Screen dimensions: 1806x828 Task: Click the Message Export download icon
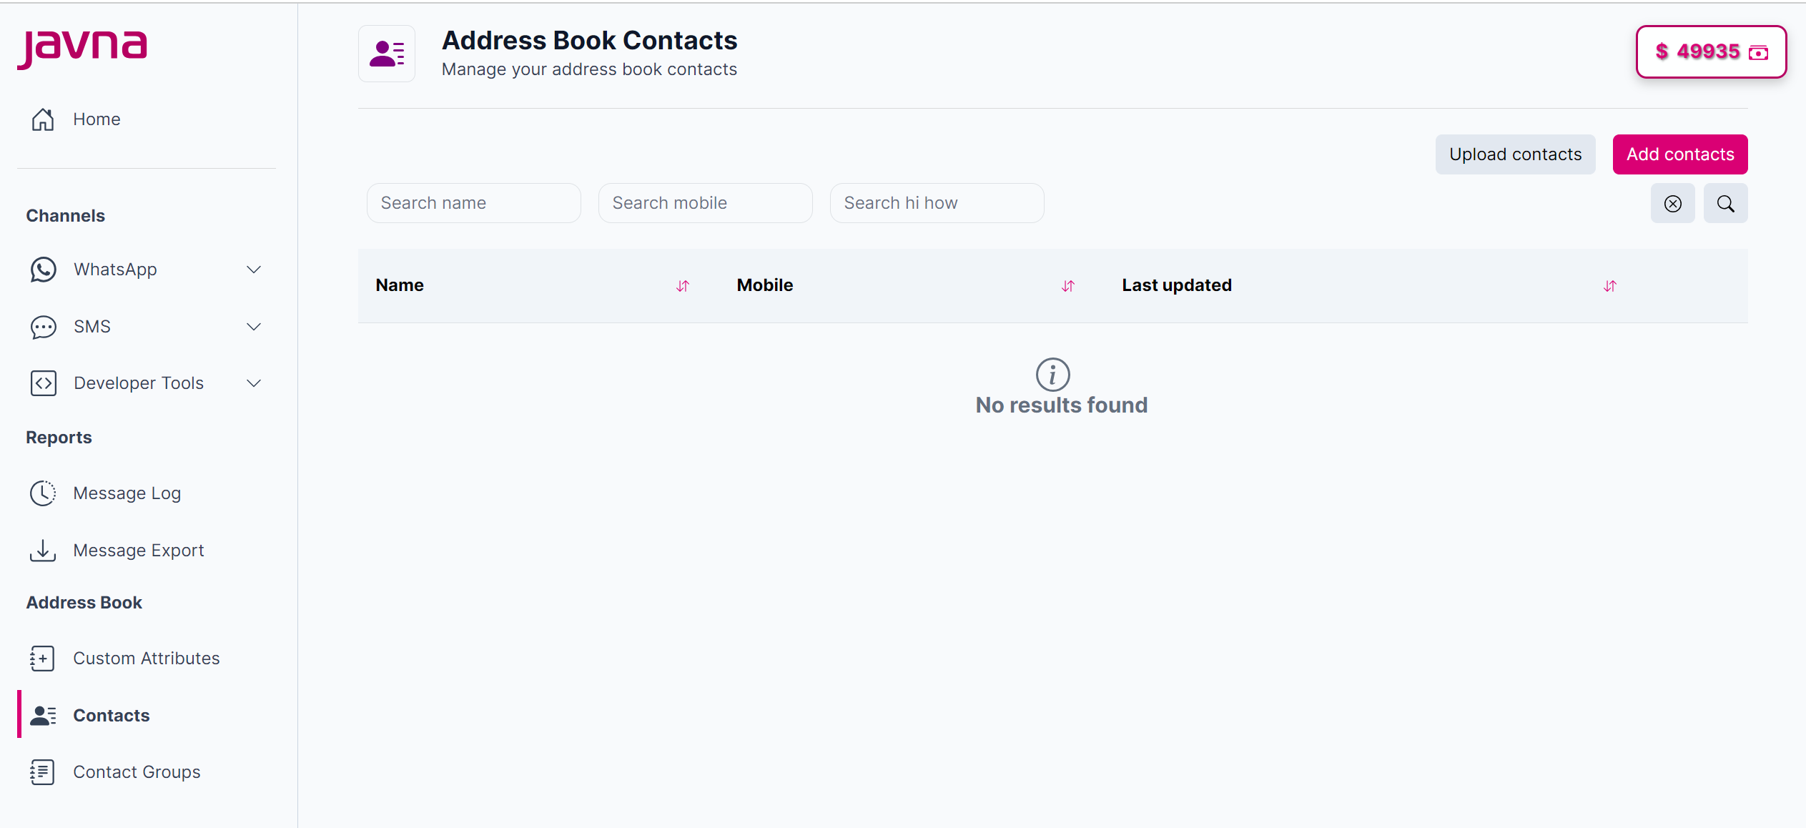pyautogui.click(x=43, y=550)
